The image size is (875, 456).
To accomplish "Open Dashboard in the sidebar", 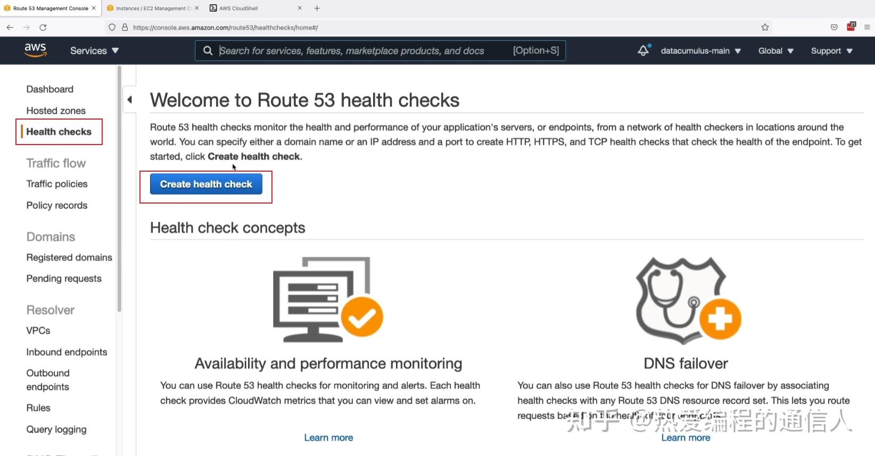I will (x=50, y=89).
